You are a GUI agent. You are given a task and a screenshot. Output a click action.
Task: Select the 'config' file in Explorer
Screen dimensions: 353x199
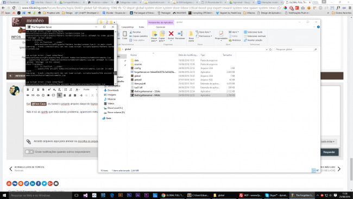point(137,68)
